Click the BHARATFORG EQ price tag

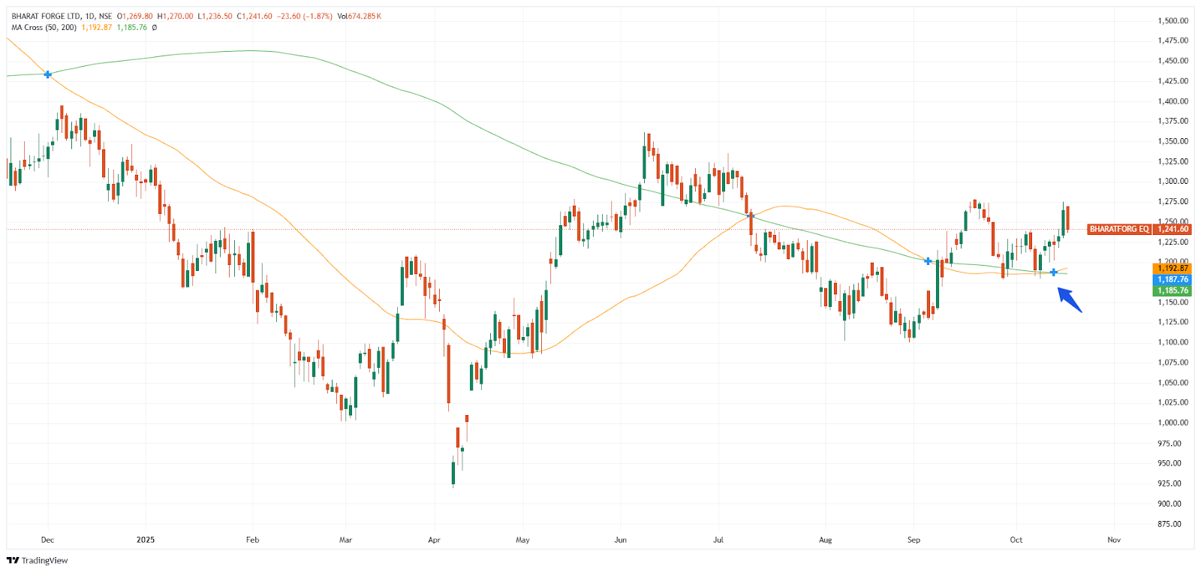pyautogui.click(x=1118, y=229)
